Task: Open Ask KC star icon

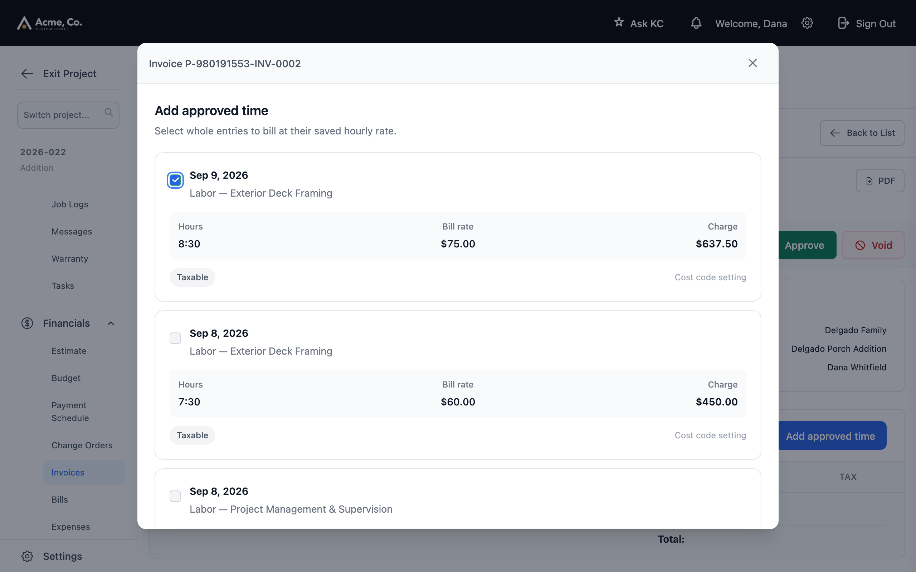Action: (619, 22)
